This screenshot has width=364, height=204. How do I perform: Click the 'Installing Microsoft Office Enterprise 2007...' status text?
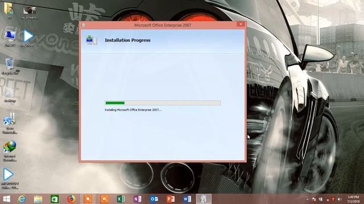coord(133,110)
